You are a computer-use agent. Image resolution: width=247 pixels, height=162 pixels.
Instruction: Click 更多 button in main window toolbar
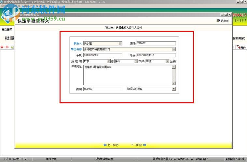(241, 47)
